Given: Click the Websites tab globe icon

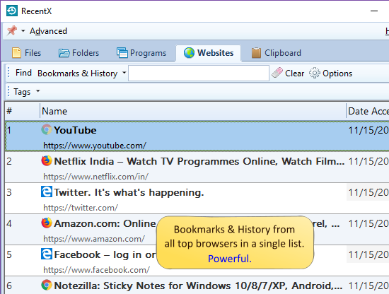Looking at the screenshot, I should pos(189,53).
